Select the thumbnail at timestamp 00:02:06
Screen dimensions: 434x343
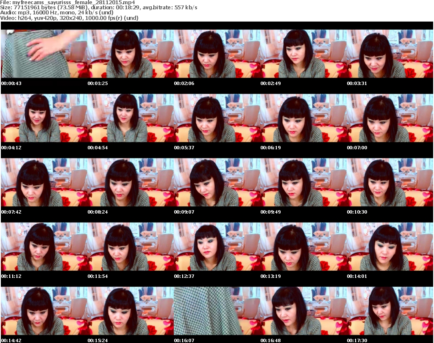pos(217,54)
